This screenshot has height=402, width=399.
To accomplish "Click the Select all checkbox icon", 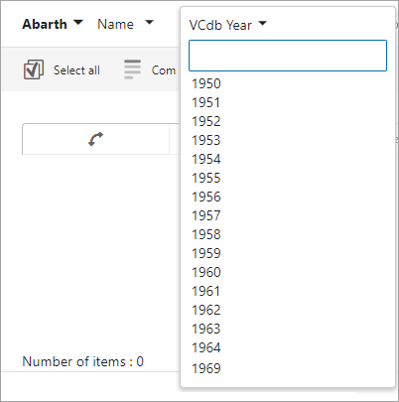I will 34,69.
